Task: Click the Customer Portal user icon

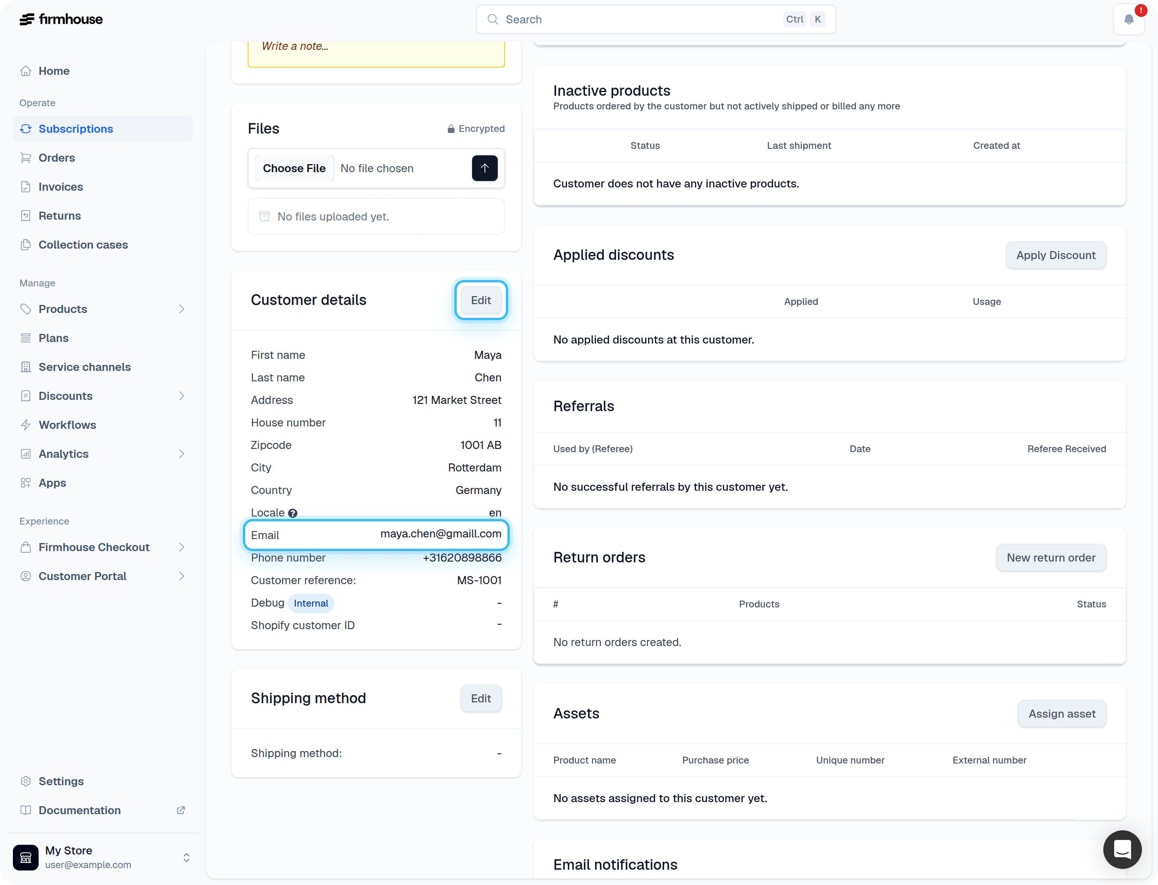Action: [x=26, y=576]
